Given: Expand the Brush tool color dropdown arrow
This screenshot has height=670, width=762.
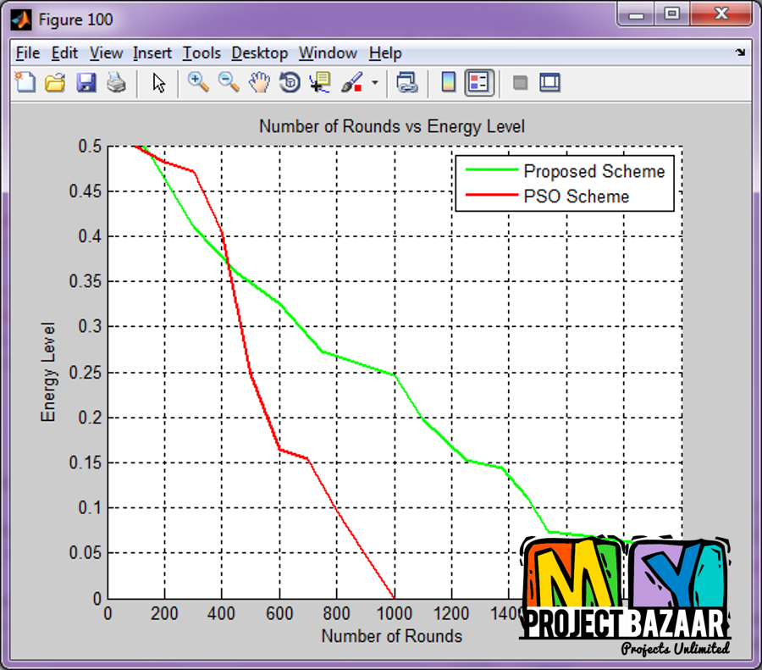Looking at the screenshot, I should (x=375, y=84).
